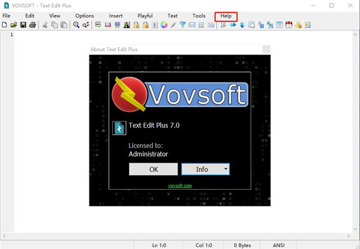The height and width of the screenshot is (249, 360).
Task: Follow the vovsoft.com link
Action: [180, 186]
